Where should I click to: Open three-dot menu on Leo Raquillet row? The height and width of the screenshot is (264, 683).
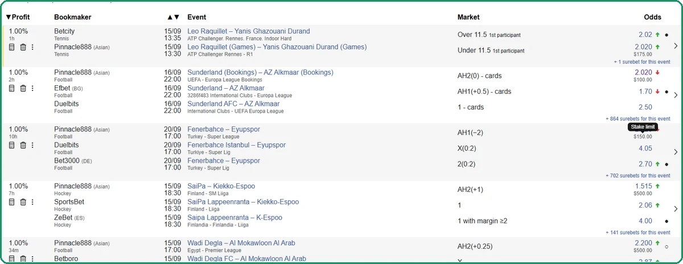(x=32, y=47)
